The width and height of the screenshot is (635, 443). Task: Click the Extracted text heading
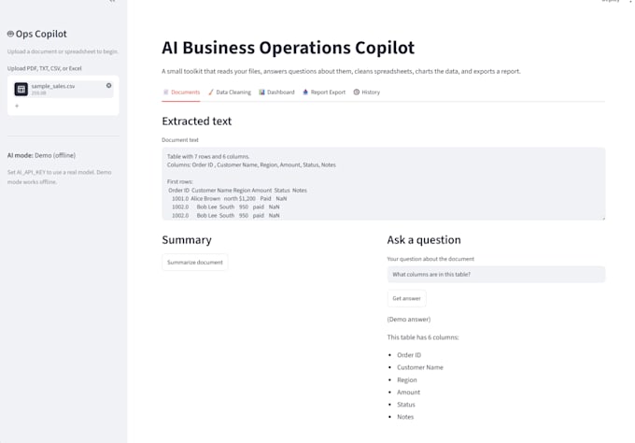[x=197, y=121]
